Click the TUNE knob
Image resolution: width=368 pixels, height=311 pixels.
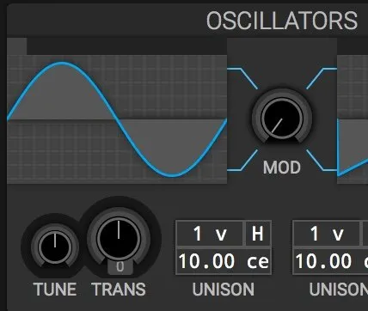(x=55, y=247)
